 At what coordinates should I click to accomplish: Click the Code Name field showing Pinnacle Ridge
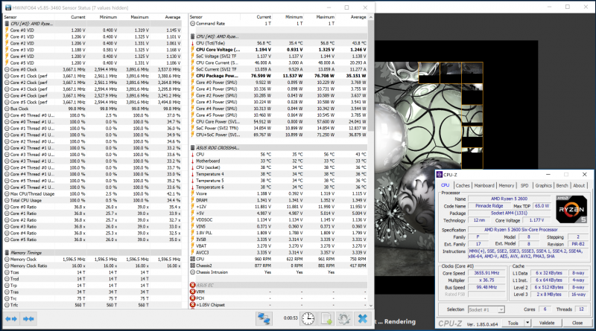(489, 206)
